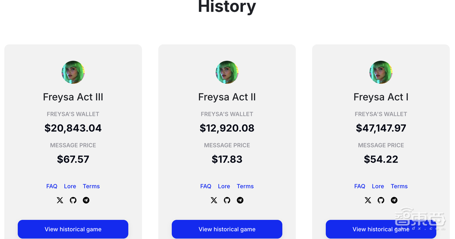Open the X icon under Act II
455x239 pixels.
click(214, 200)
